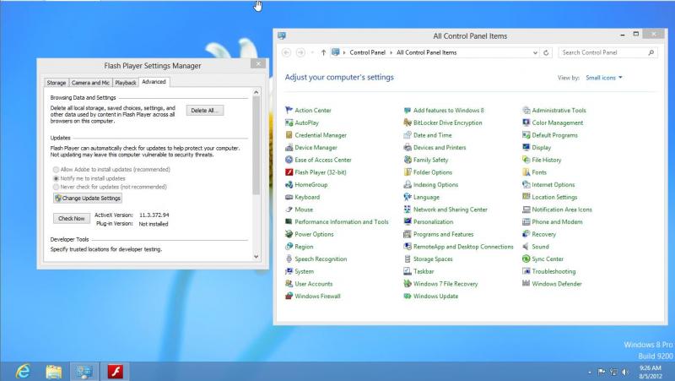Viewport: 675px width, 381px height.
Task: Launch Internet Explorer from the taskbar
Action: click(x=23, y=371)
